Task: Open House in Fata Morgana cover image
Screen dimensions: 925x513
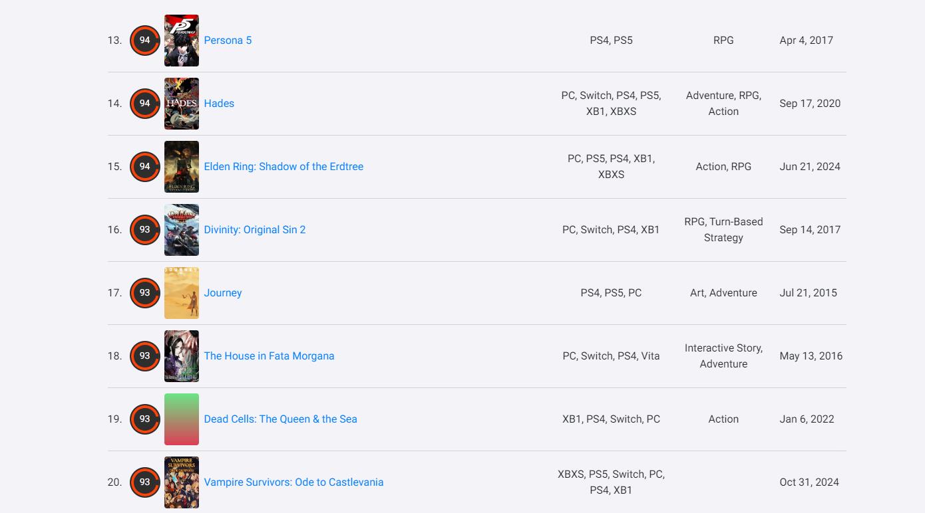Action: (x=182, y=356)
